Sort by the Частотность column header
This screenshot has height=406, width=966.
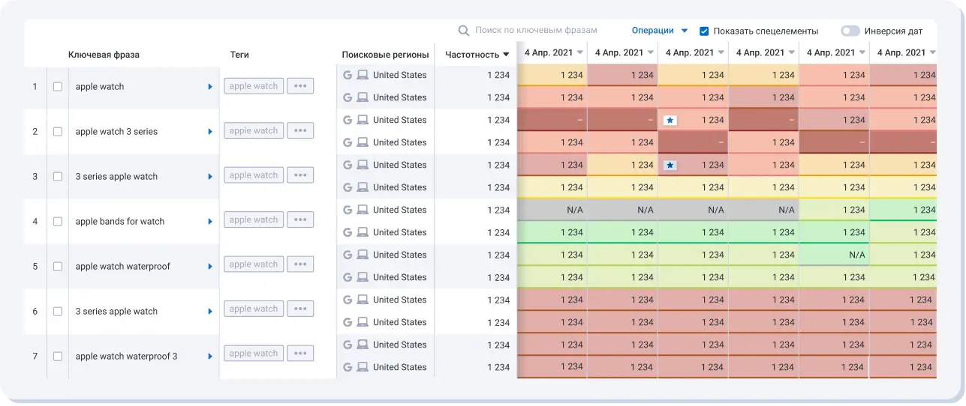[476, 55]
